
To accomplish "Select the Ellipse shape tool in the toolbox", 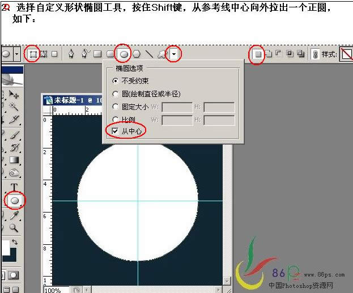I will click(x=15, y=200).
